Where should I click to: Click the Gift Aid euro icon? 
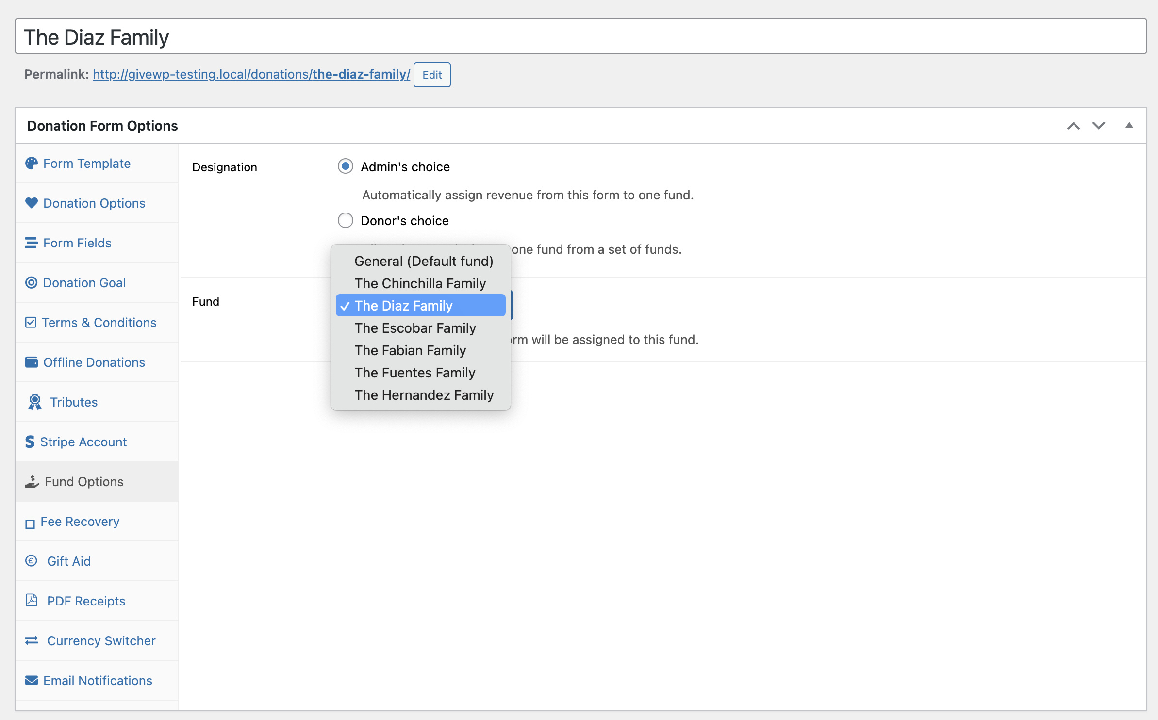[32, 561]
